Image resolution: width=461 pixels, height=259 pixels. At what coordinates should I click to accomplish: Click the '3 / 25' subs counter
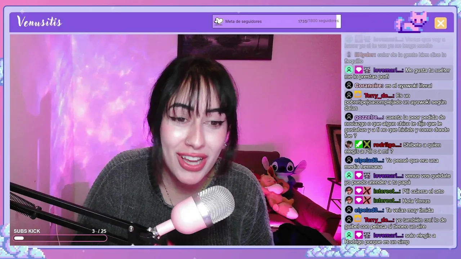tap(99, 231)
